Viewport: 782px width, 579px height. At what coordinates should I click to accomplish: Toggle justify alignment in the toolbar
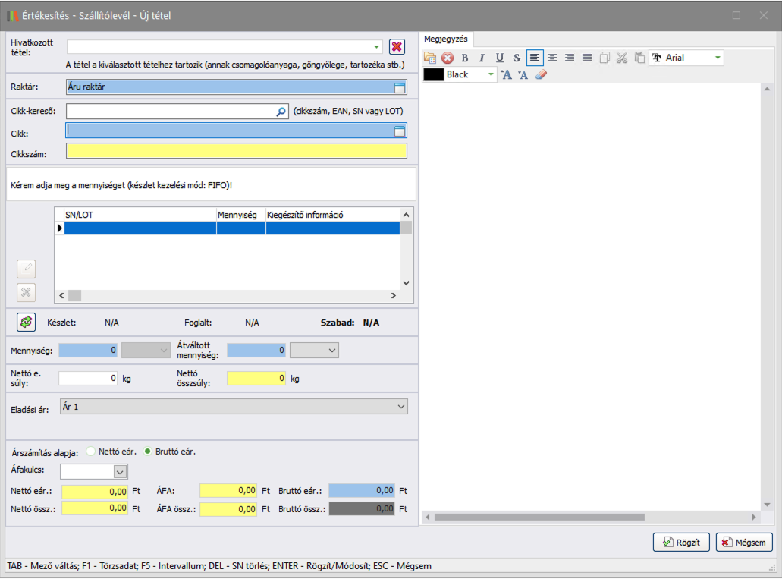pyautogui.click(x=587, y=58)
